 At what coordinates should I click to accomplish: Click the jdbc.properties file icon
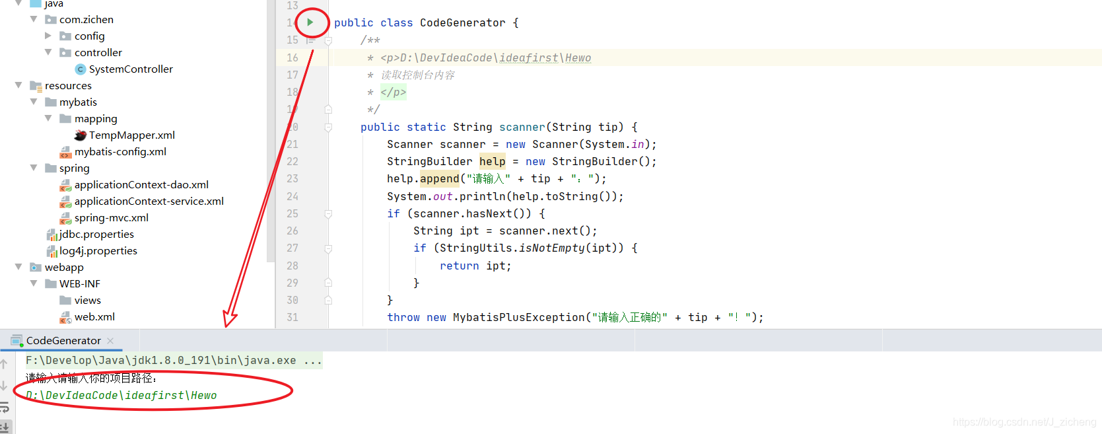(52, 235)
